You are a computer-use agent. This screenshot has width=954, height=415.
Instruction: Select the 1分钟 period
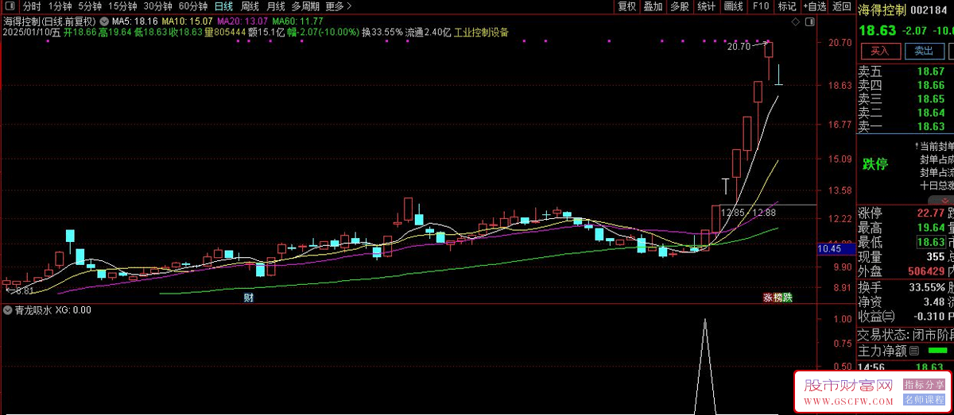(60, 6)
